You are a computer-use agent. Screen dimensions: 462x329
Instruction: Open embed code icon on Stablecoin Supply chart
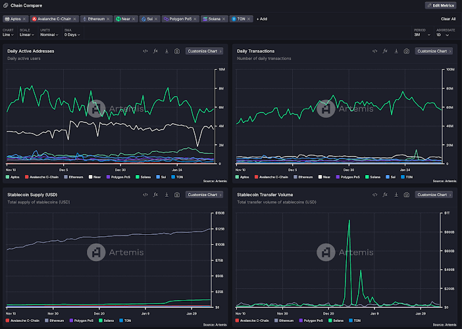(145, 195)
